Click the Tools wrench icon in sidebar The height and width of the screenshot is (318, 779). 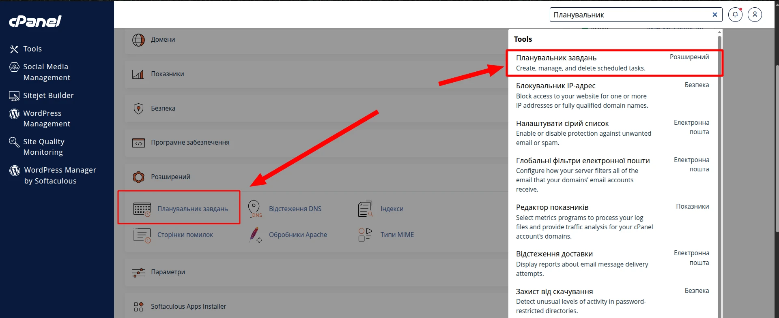pyautogui.click(x=14, y=49)
